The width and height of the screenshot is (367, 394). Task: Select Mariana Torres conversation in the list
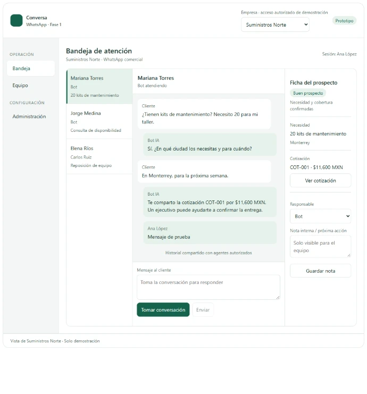pyautogui.click(x=99, y=86)
